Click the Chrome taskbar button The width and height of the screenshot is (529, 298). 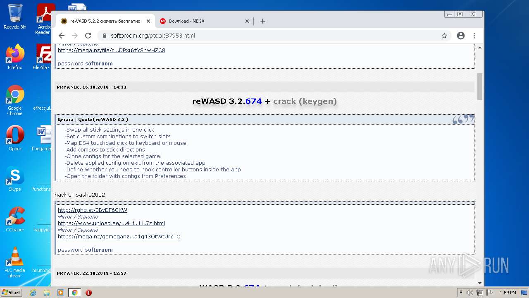pyautogui.click(x=74, y=293)
